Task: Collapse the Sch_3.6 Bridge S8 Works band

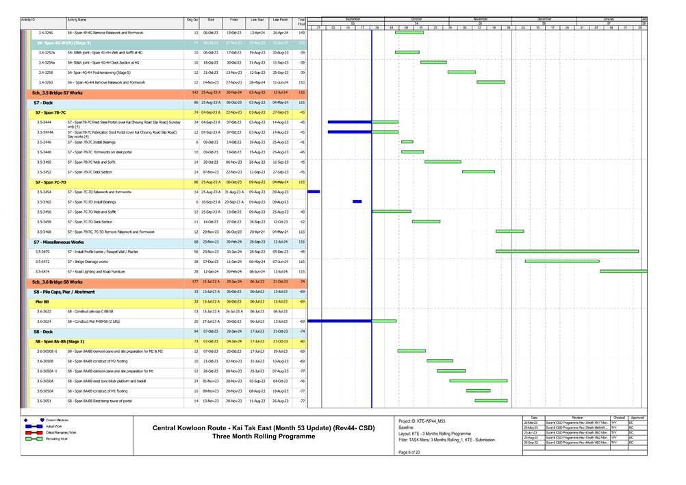Action: coord(58,282)
